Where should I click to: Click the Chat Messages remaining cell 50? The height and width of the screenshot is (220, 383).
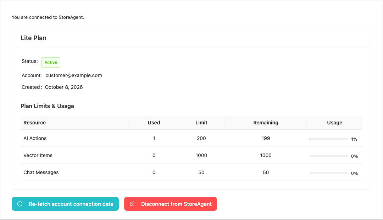coord(266,172)
